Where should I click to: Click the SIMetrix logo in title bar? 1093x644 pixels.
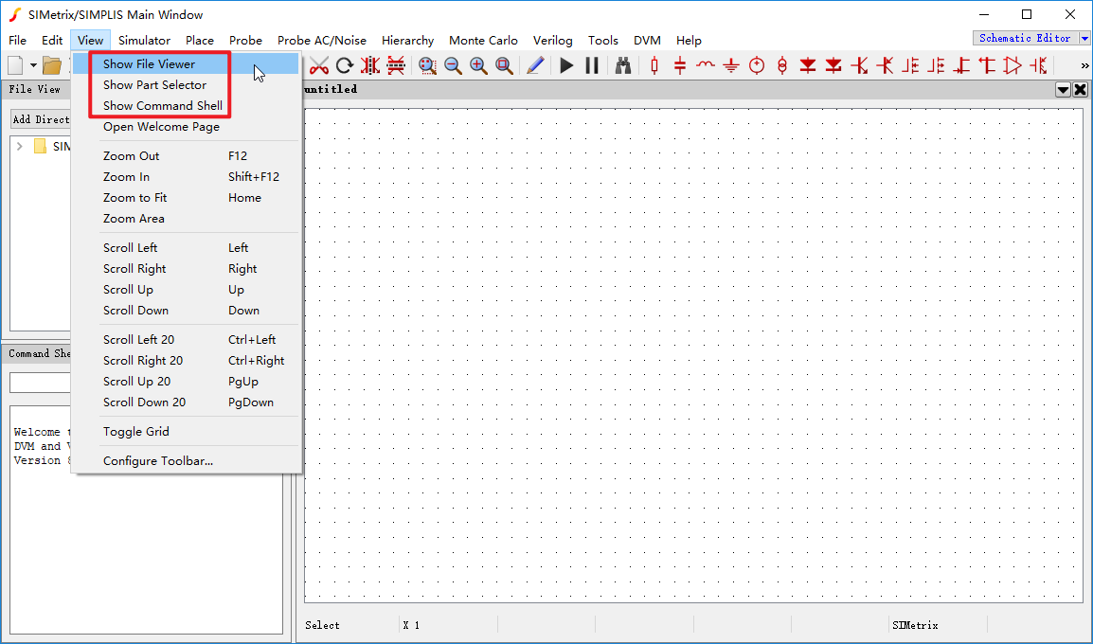15,14
